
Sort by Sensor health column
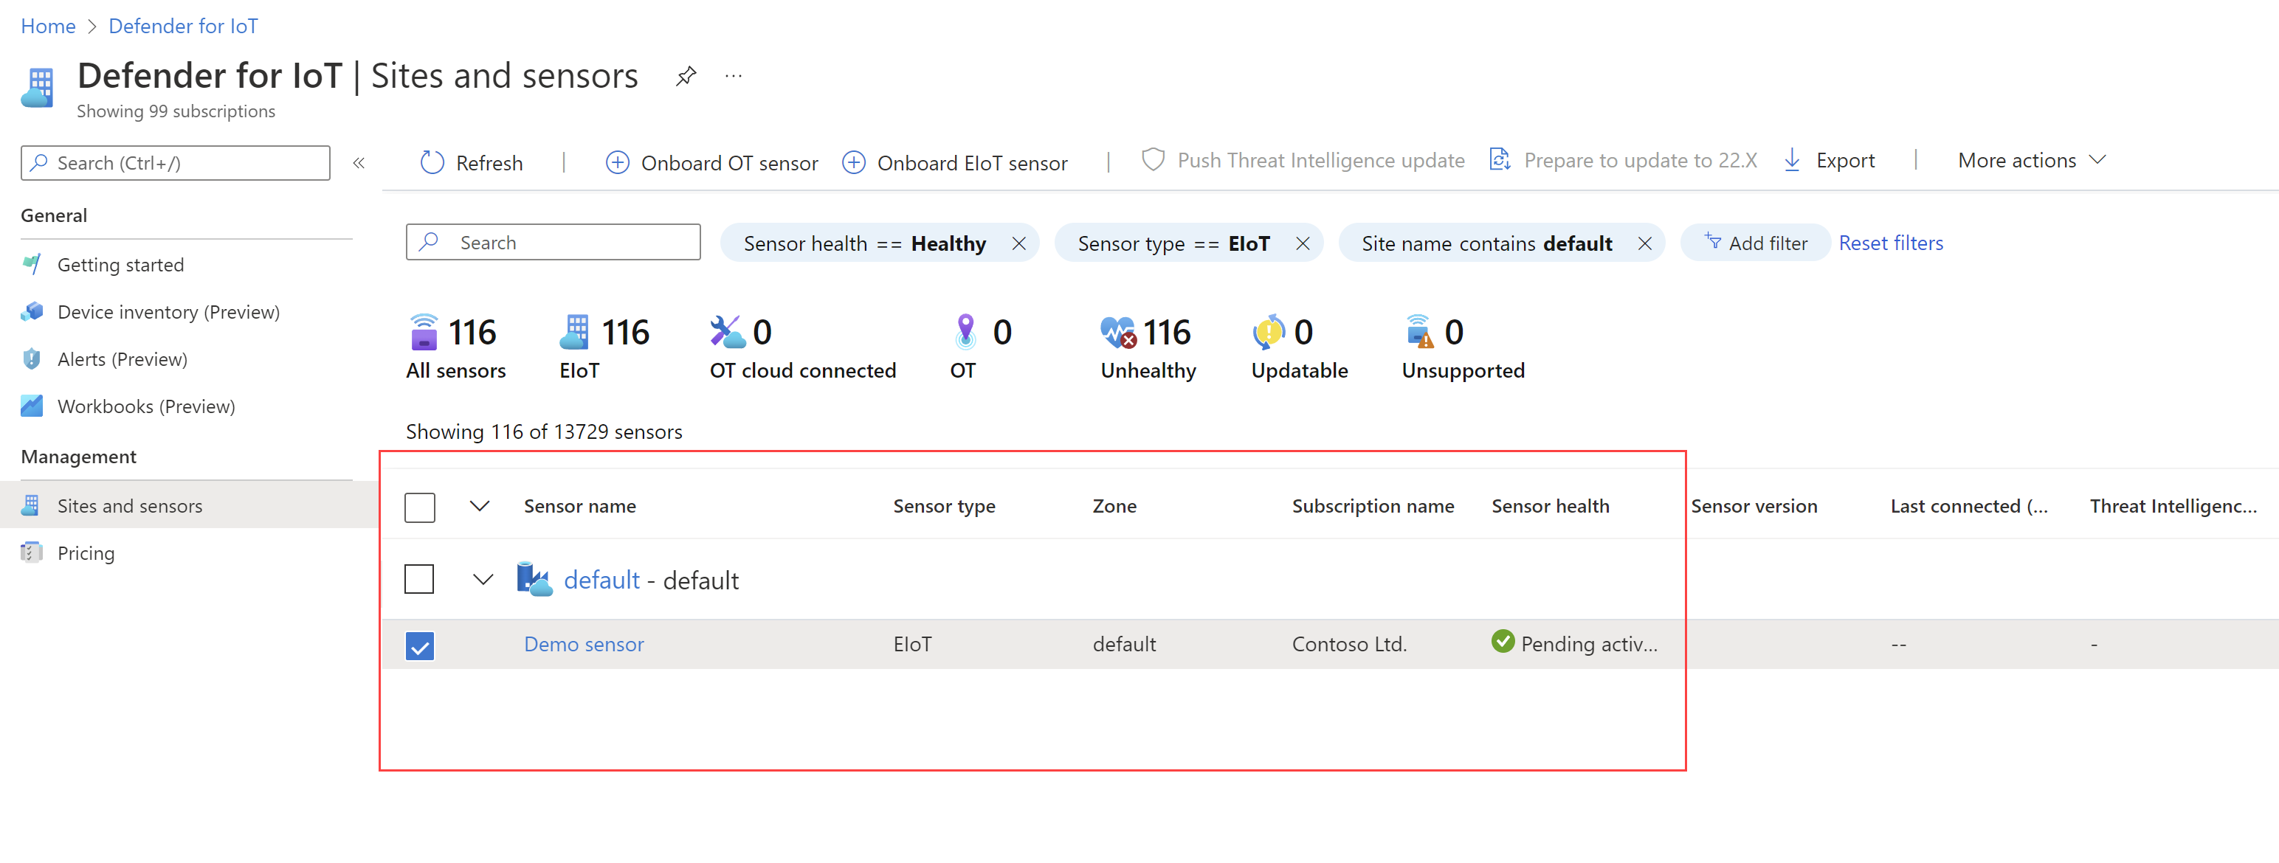click(1550, 507)
